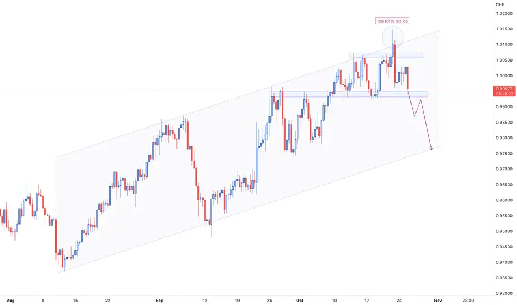
Task: Click the CHF currency label
Action: coord(500,4)
